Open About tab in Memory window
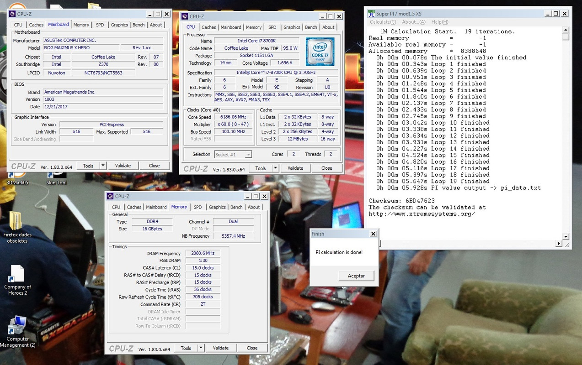This screenshot has width=582, height=365. [x=254, y=207]
